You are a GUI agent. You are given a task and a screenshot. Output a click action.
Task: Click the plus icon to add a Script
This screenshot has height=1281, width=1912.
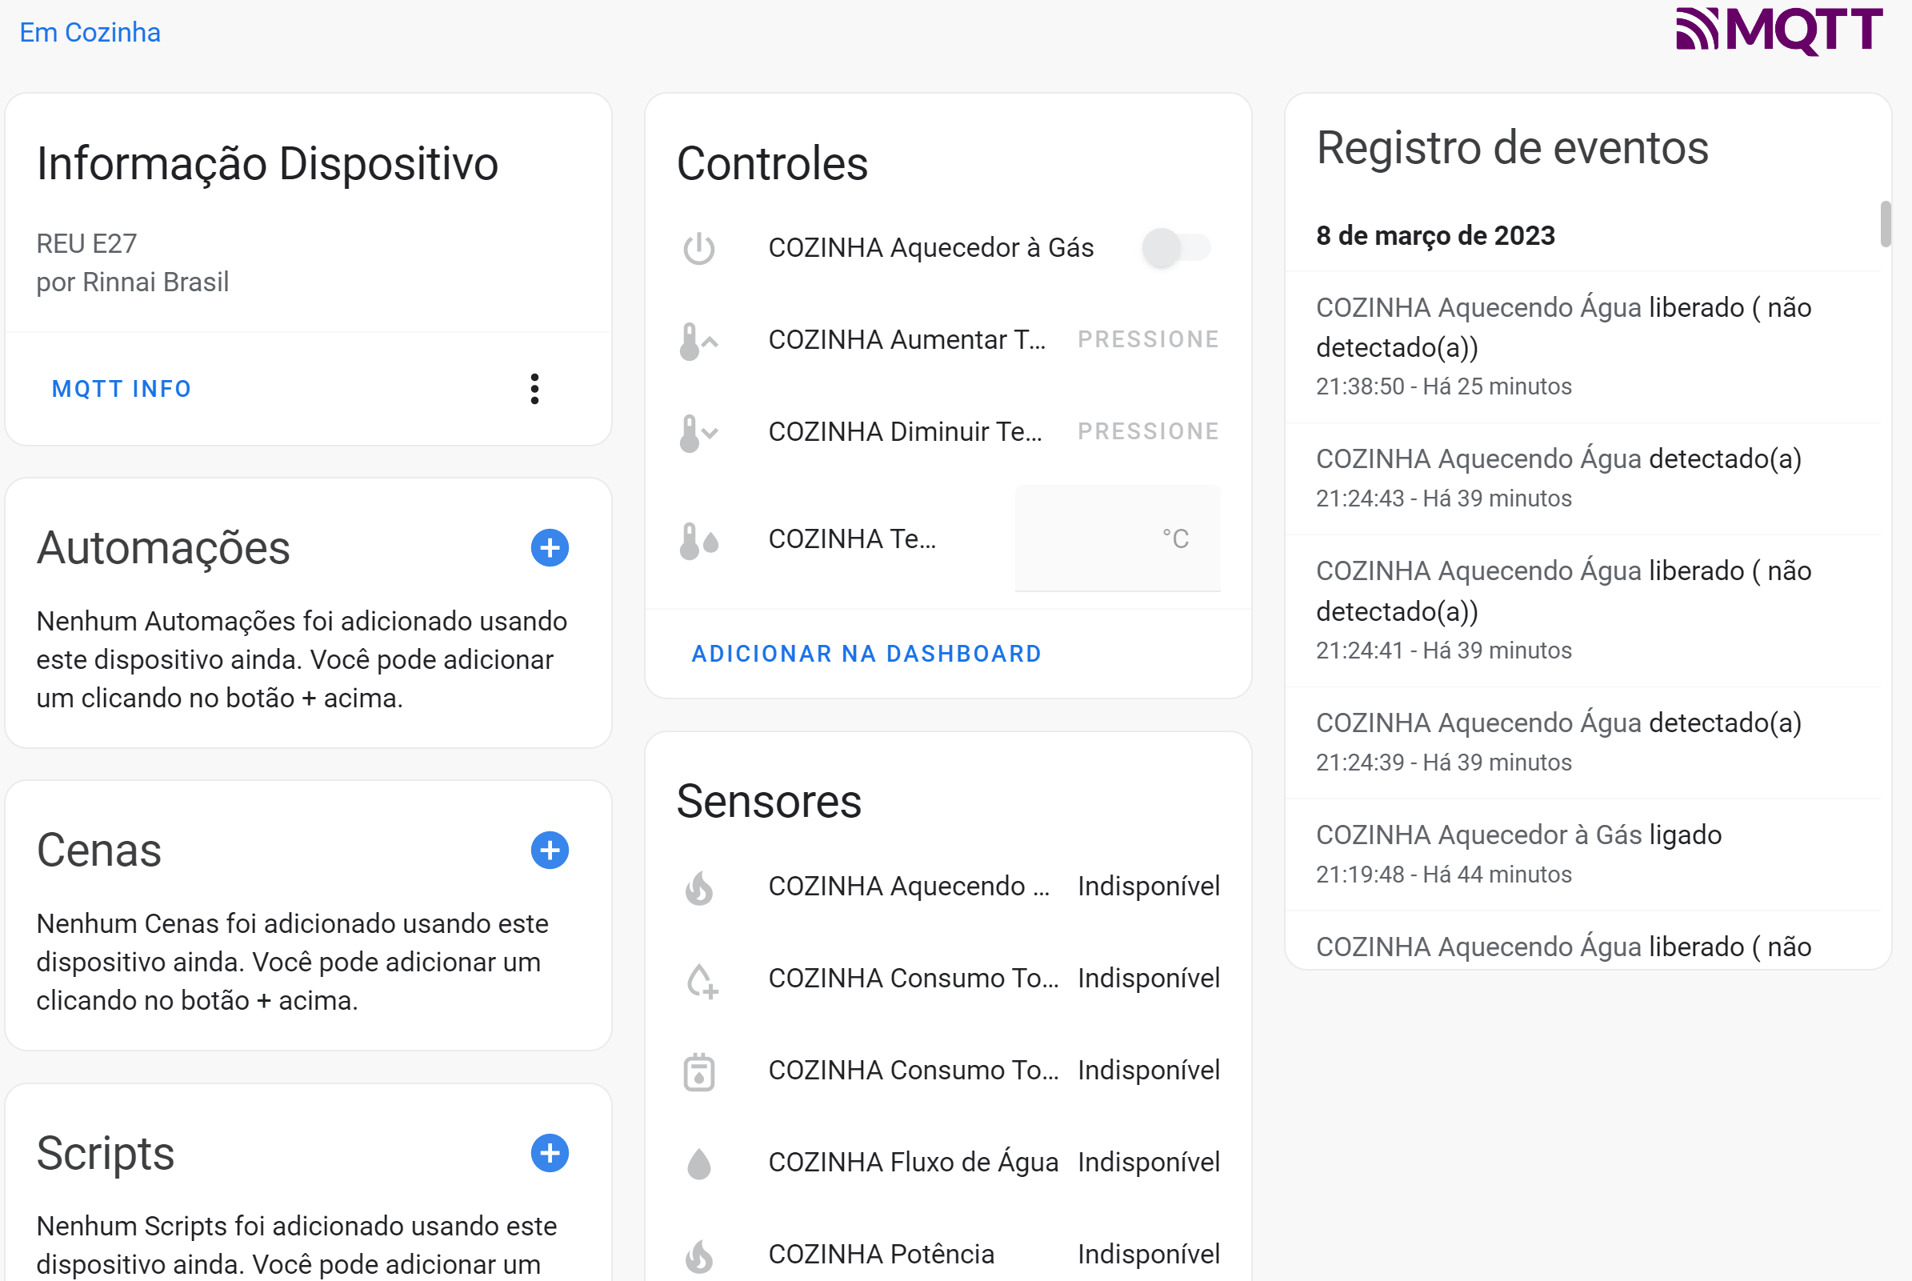[x=550, y=1154]
